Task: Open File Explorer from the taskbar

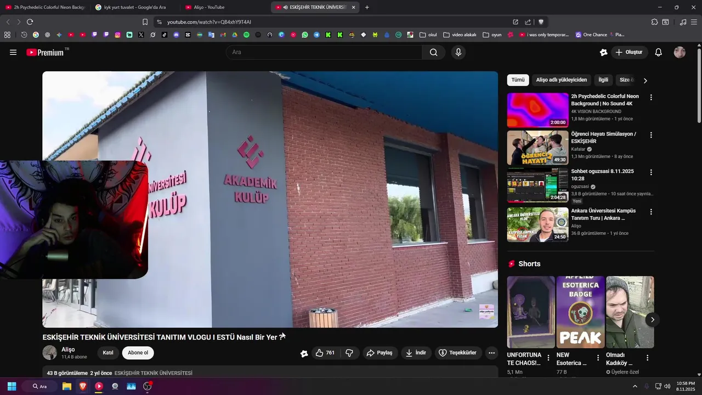Action: (x=67, y=386)
